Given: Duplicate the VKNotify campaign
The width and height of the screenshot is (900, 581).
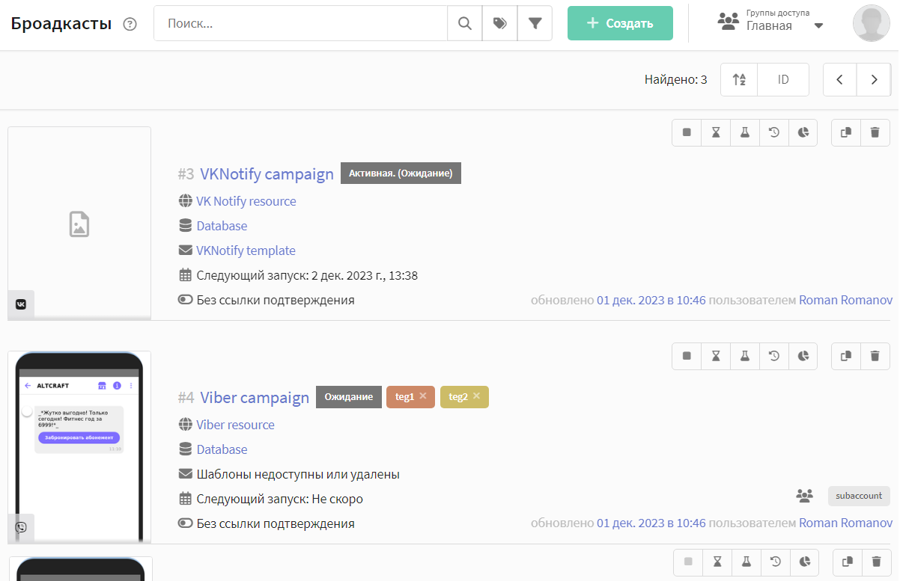Looking at the screenshot, I should [x=846, y=132].
